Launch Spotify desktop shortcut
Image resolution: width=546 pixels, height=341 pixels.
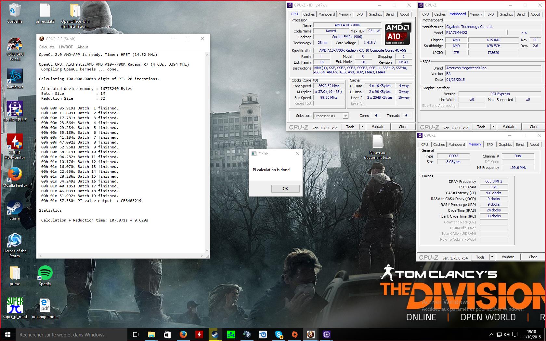tap(45, 276)
